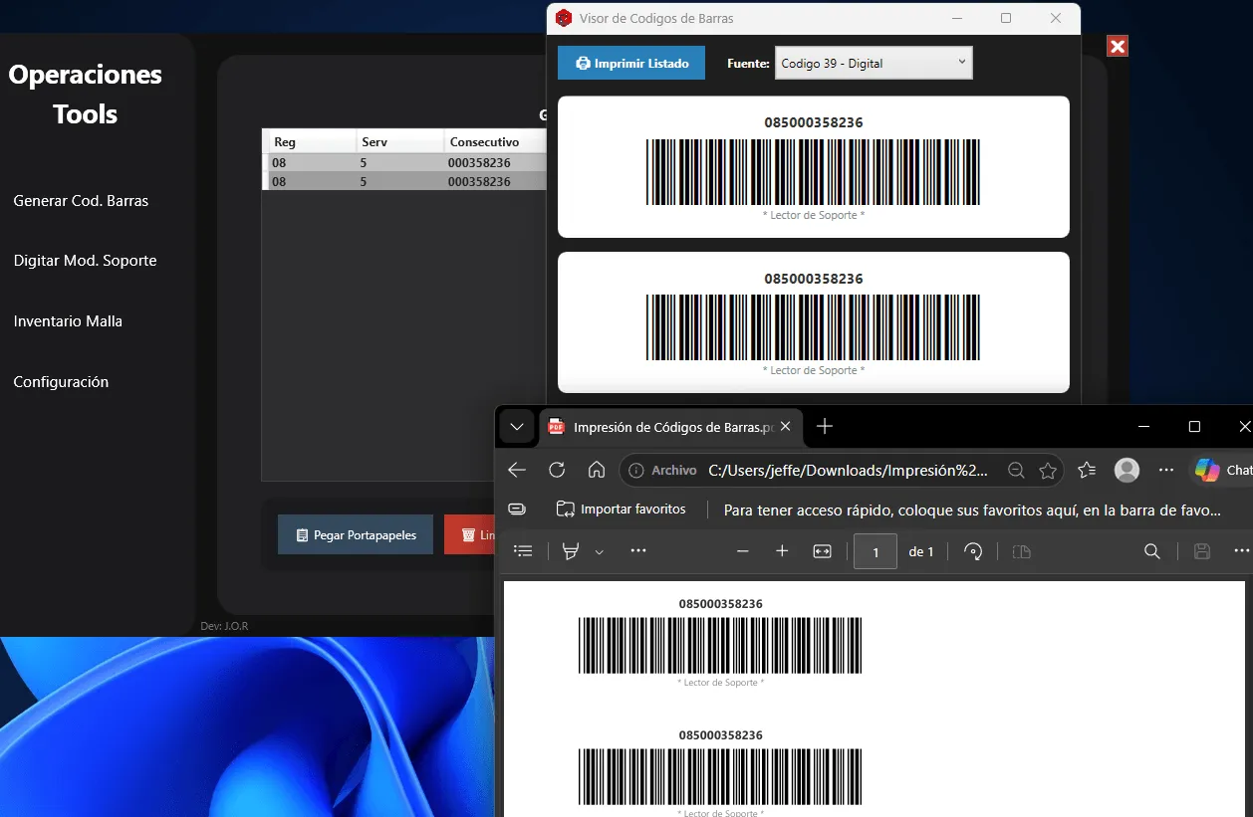Click the printer icon on Imprimir Listado
1253x817 pixels.
pyautogui.click(x=584, y=63)
